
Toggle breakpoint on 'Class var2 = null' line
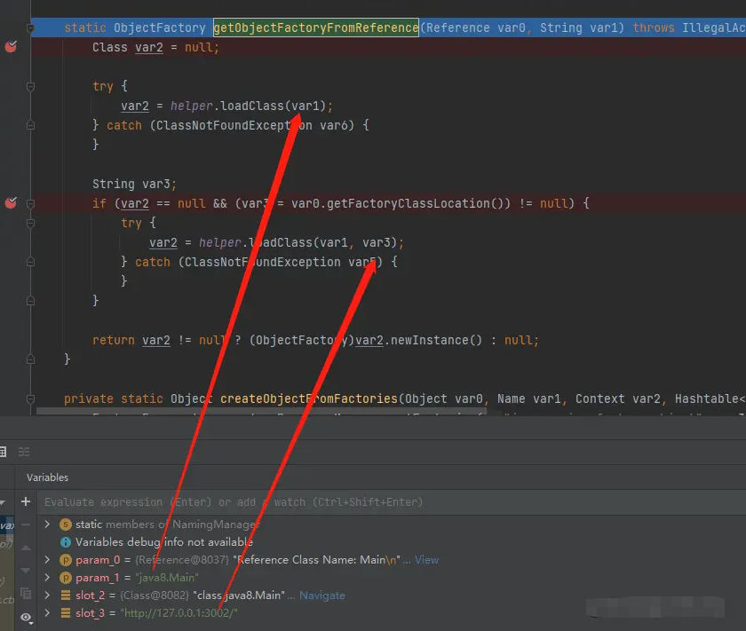11,47
